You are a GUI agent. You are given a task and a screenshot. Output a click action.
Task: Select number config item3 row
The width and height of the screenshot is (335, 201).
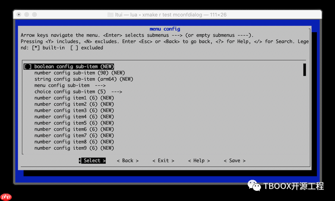click(74, 110)
